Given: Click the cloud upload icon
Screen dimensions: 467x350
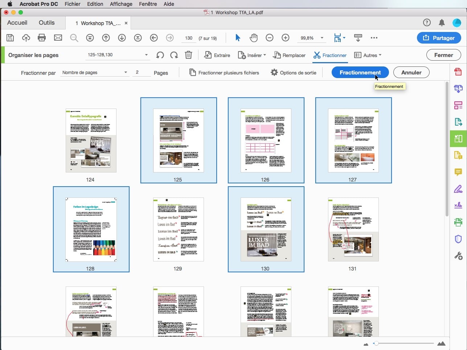Looking at the screenshot, I should (x=26, y=38).
